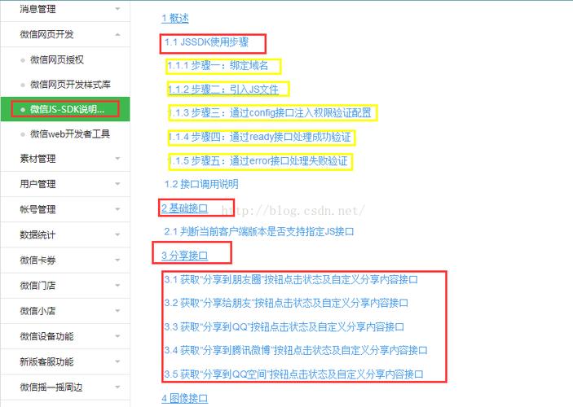573x407 pixels.
Task: Expand the 新版客服功能 section arrow
Action: (x=117, y=361)
